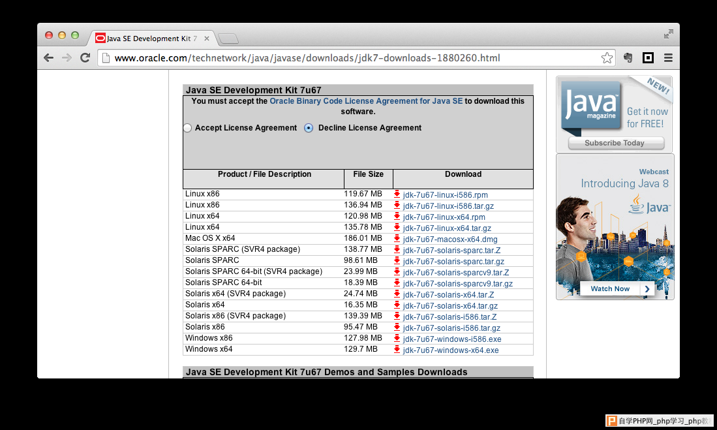Download jdk-7u67-solaris-sparcv9.tar.Z

(x=456, y=273)
